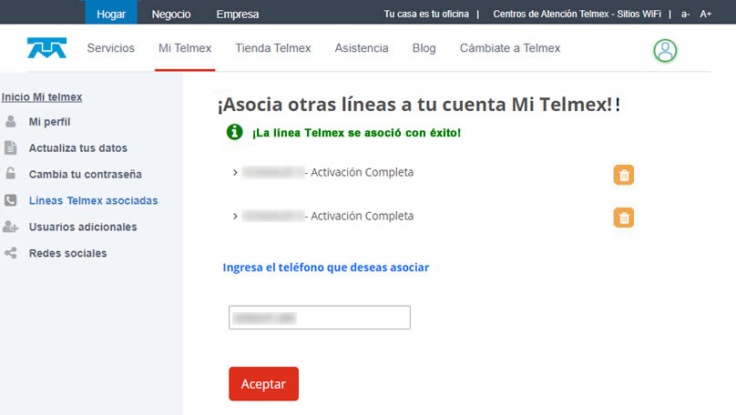Open Usuarios adicionales
This screenshot has width=736, height=415.
[83, 227]
